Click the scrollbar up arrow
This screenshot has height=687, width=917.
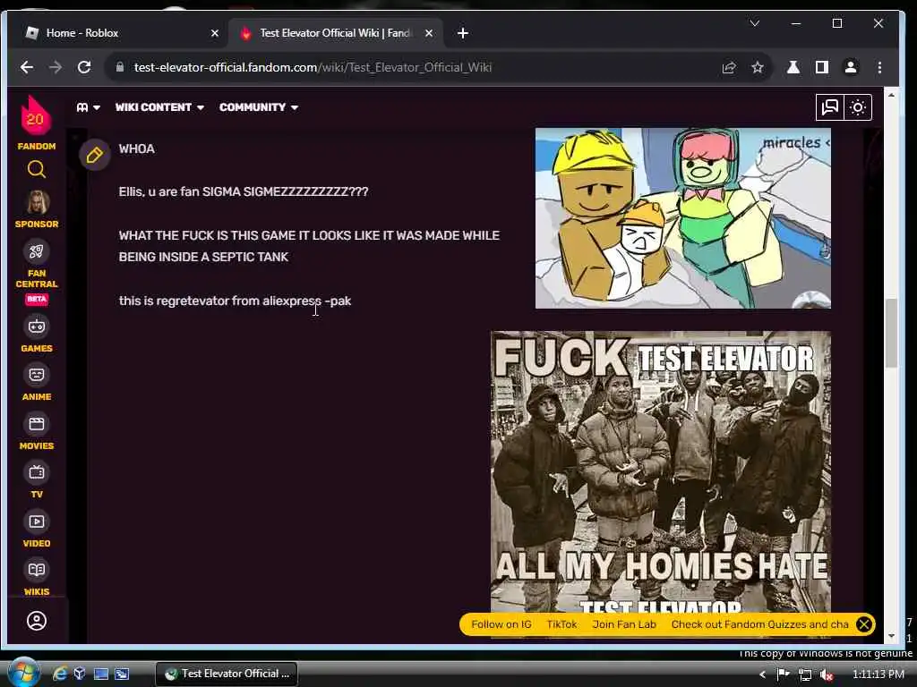tap(891, 95)
